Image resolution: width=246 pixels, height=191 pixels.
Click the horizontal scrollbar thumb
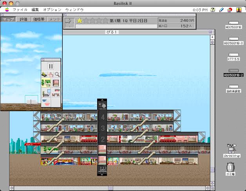click(110, 188)
